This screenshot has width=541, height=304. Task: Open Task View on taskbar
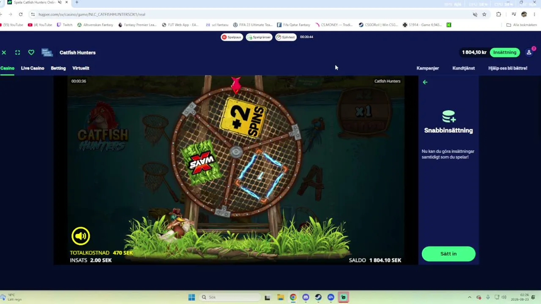[x=267, y=297]
